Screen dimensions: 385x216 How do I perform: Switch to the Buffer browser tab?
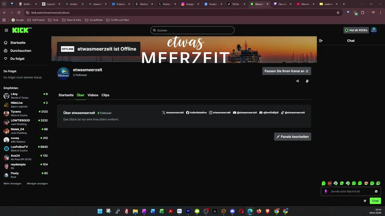(x=28, y=4)
